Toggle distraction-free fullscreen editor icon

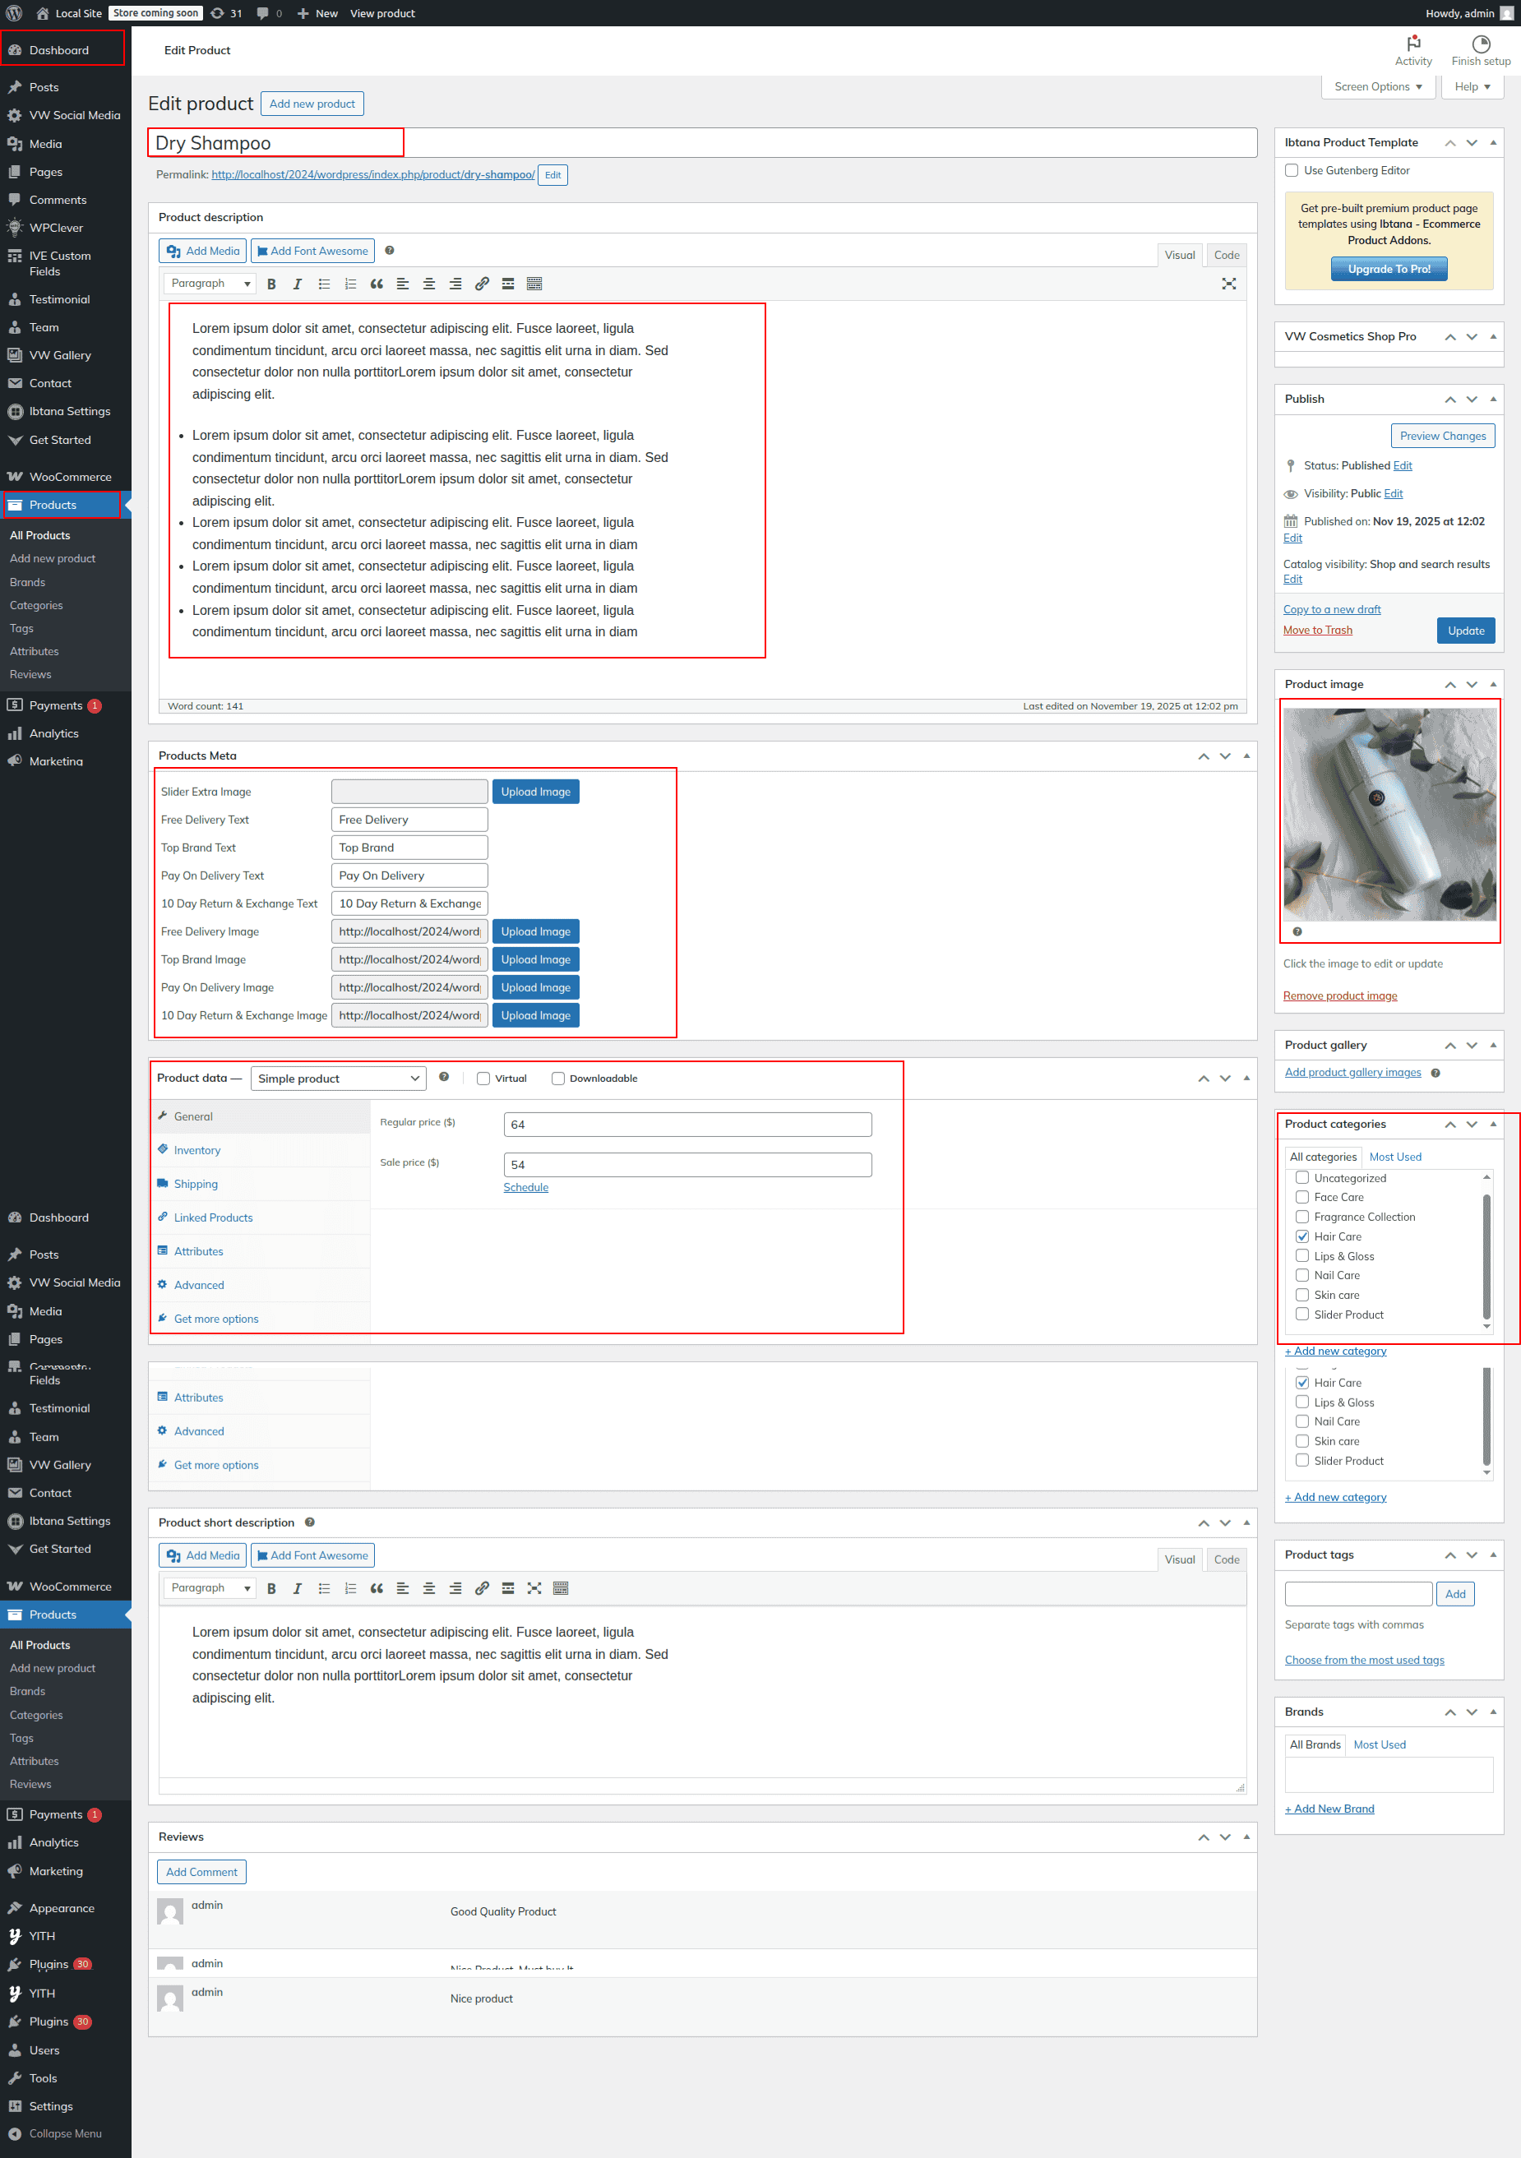click(x=1227, y=284)
